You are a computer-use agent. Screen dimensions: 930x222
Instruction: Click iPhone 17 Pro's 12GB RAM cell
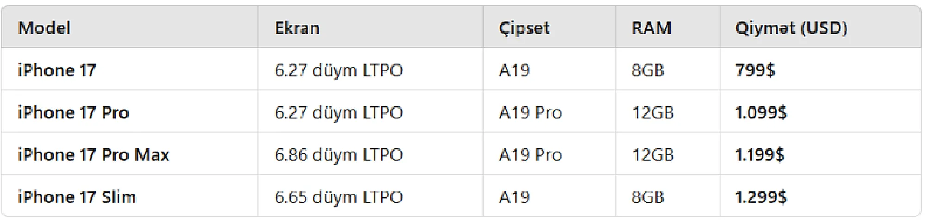point(653,112)
